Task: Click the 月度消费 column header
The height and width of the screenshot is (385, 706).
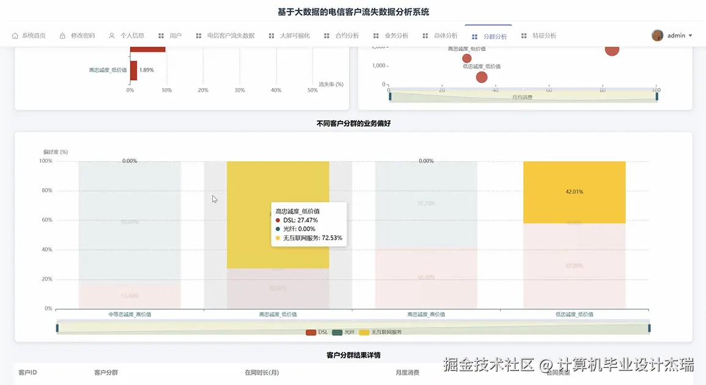Action: (x=408, y=372)
